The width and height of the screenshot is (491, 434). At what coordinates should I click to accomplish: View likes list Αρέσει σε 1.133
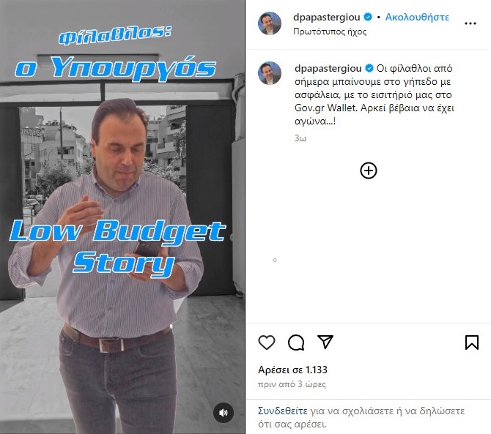(293, 370)
